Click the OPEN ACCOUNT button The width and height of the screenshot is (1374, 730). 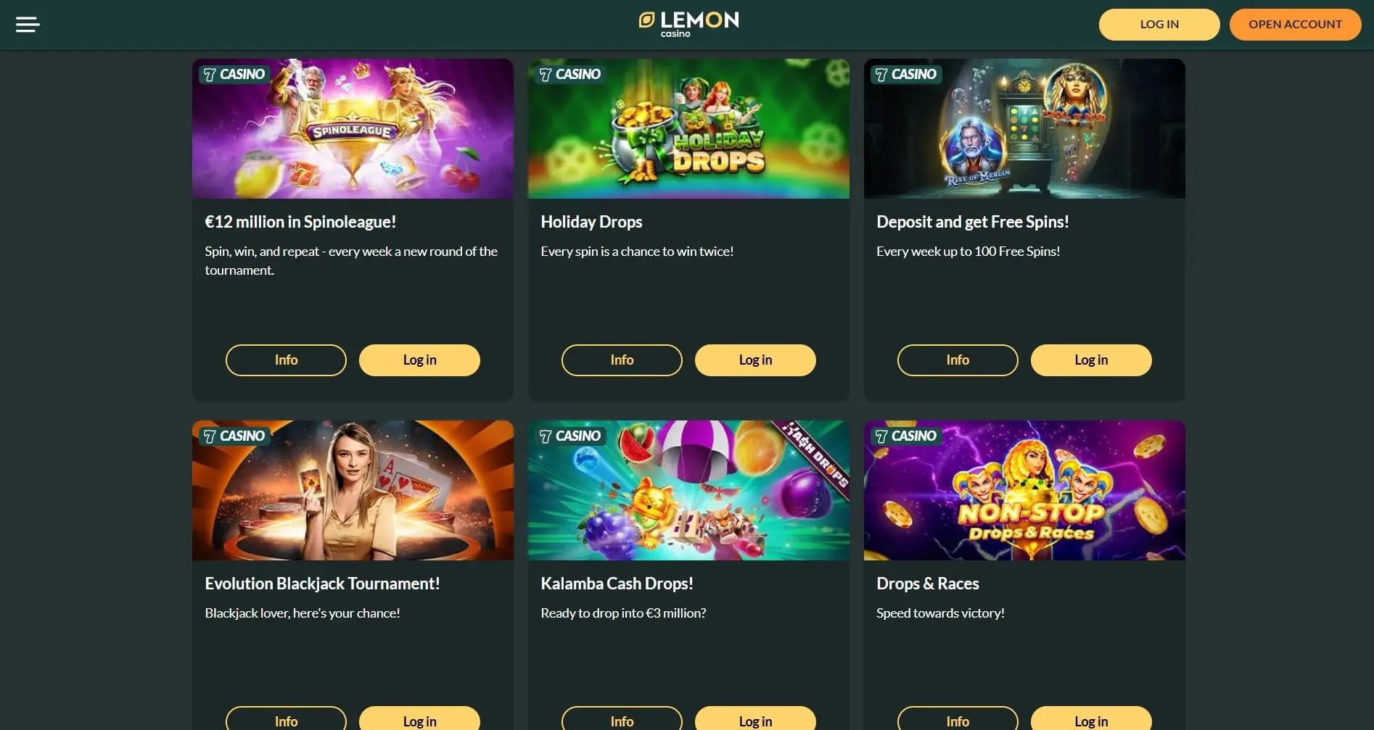[x=1295, y=25]
